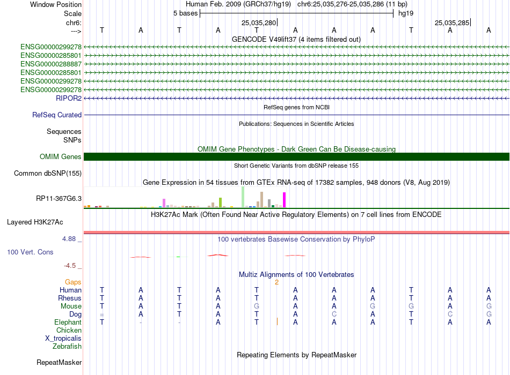
Task: Click the -4.5 PhyloP lower scale value
Action: tap(70, 266)
